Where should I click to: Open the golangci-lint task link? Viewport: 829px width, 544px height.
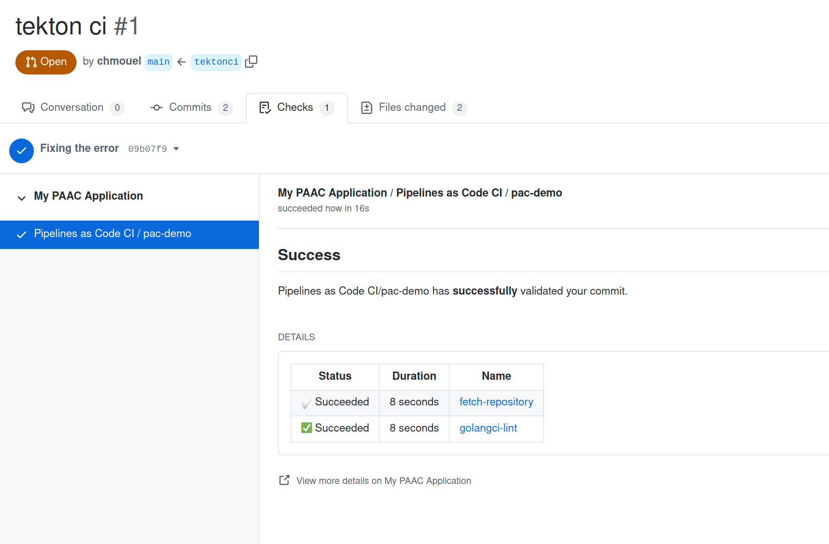[x=488, y=428]
